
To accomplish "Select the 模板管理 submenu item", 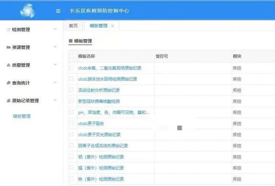I will (x=22, y=116).
